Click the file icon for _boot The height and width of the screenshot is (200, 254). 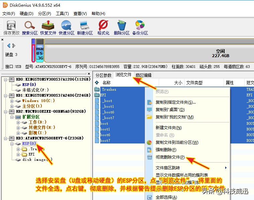97,101
